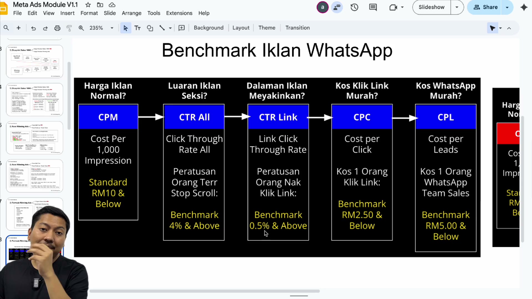Open the line tool dropdown arrow
This screenshot has height=299, width=532.
(170, 28)
